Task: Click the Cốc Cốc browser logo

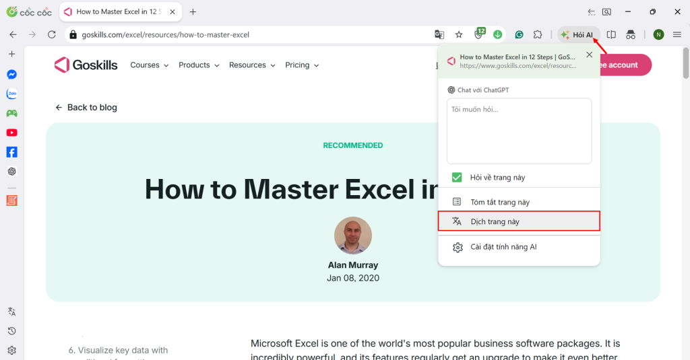Action: [x=29, y=12]
